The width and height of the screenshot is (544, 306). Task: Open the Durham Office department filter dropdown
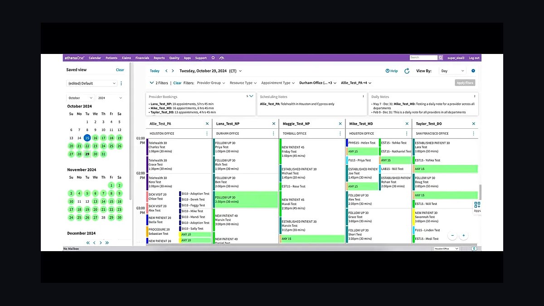pyautogui.click(x=318, y=83)
